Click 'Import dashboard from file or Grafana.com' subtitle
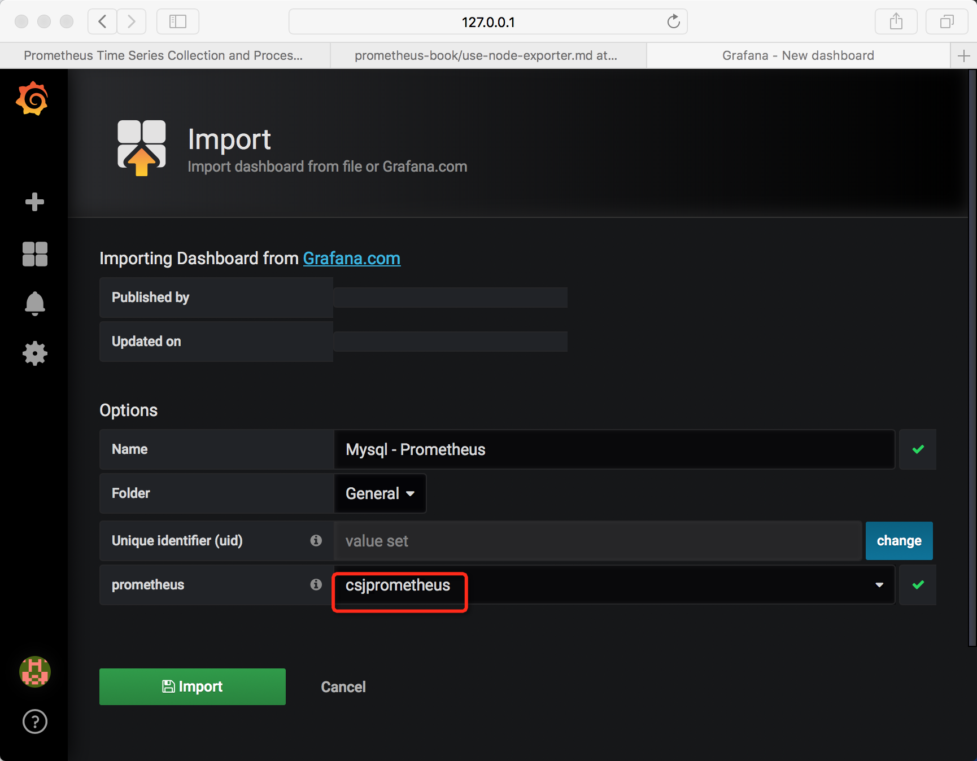The image size is (977, 761). (328, 167)
